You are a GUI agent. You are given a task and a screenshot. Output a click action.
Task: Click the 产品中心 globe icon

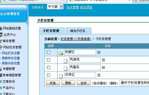click(1, 88)
